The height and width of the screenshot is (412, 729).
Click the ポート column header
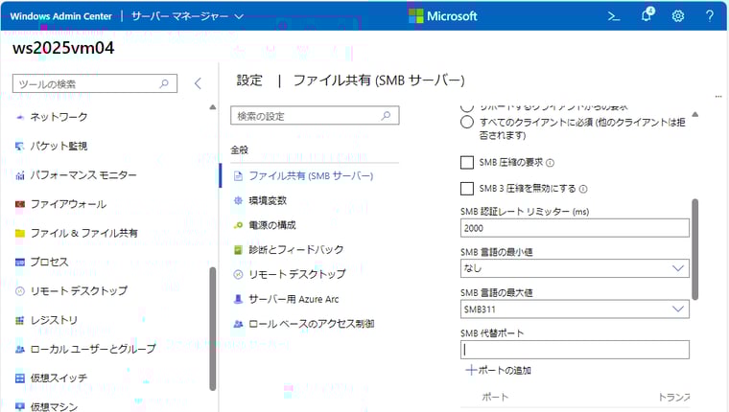pos(495,397)
